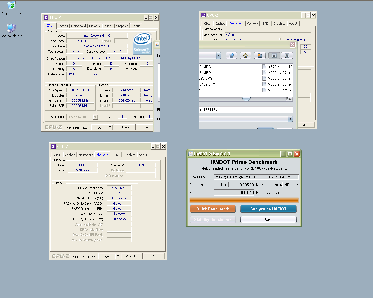Jump to home folder in the file dialog
This screenshot has height=298, width=373.
point(246,56)
